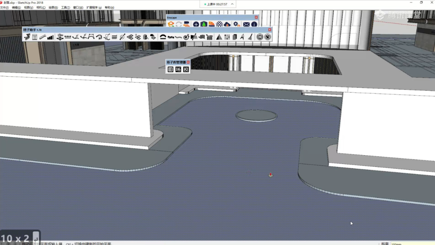Open the 工具(T) menu
The image size is (435, 245).
pos(66,8)
